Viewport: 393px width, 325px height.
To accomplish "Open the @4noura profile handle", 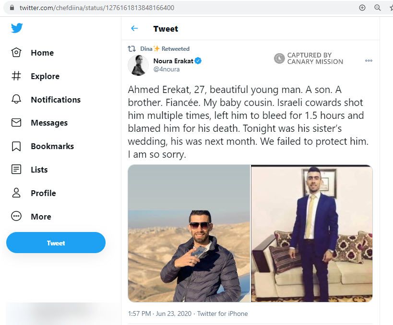I will point(167,69).
